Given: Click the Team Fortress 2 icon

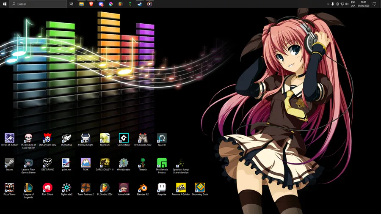Looking at the screenshot, I should tap(86, 187).
